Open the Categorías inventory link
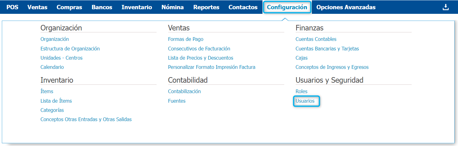Image resolution: width=458 pixels, height=146 pixels. (52, 110)
